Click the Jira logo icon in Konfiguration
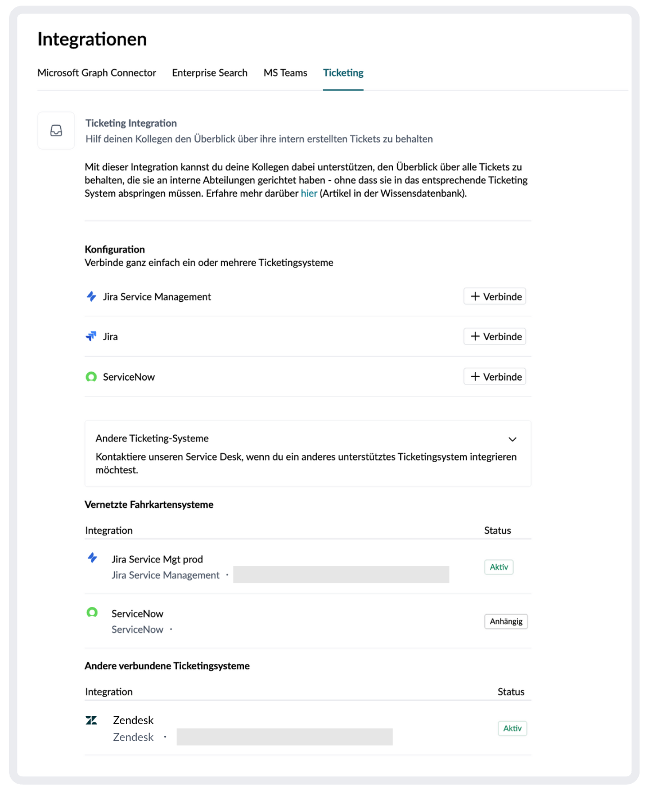The height and width of the screenshot is (791, 648). click(x=91, y=336)
